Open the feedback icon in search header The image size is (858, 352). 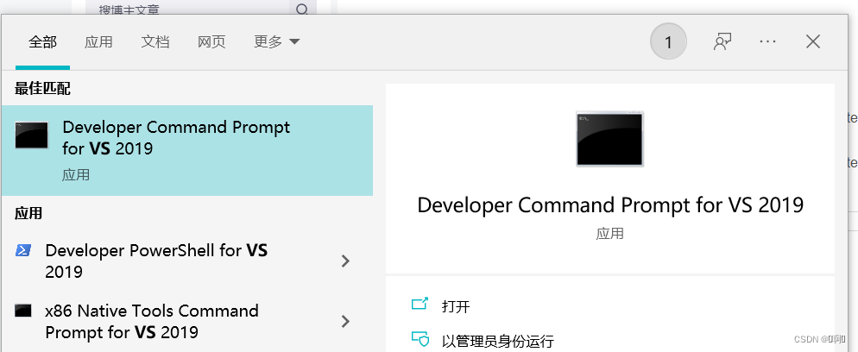722,41
